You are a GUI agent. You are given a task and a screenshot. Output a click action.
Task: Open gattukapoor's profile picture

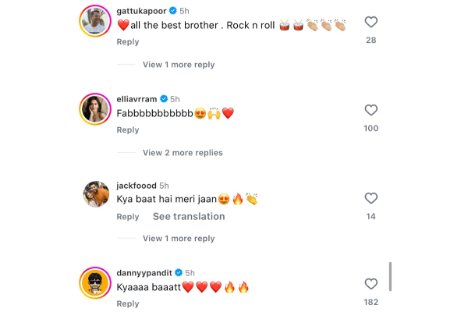(x=96, y=22)
